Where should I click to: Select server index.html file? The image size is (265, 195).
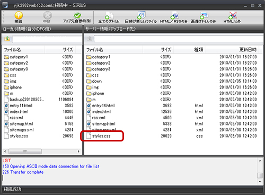tap(99, 112)
